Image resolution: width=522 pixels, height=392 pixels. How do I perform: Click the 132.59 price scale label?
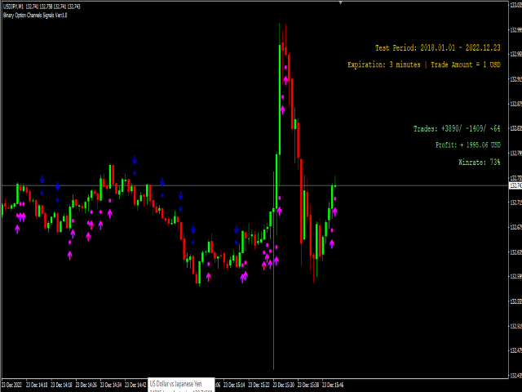(x=516, y=276)
